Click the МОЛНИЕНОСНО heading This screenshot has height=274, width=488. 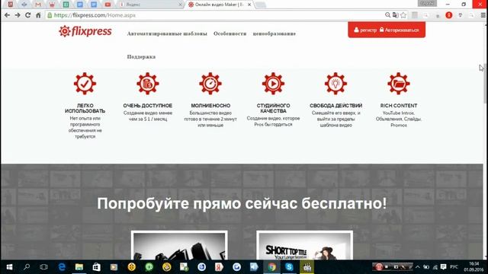coord(210,106)
